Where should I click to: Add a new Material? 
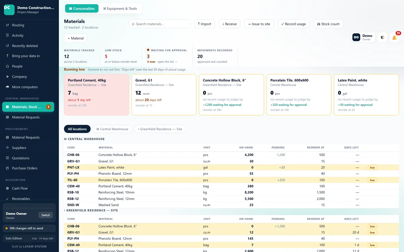coord(76,38)
